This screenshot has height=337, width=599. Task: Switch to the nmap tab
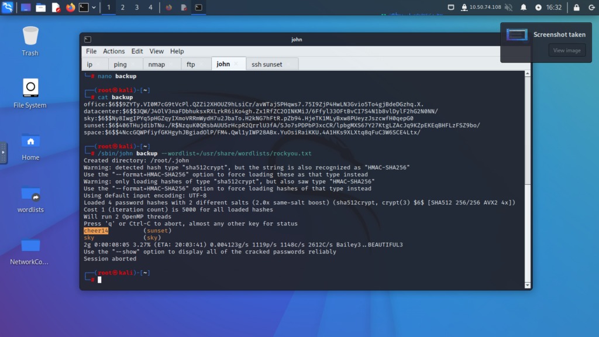coord(156,64)
